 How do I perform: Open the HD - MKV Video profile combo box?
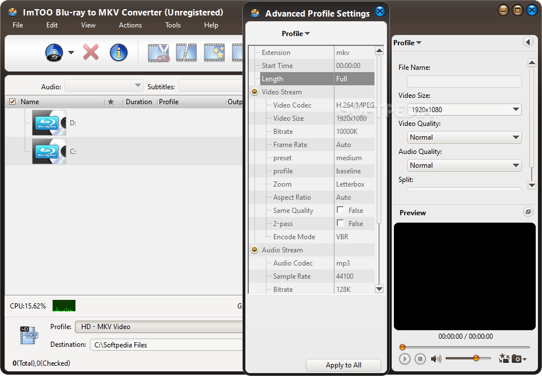pyautogui.click(x=160, y=327)
